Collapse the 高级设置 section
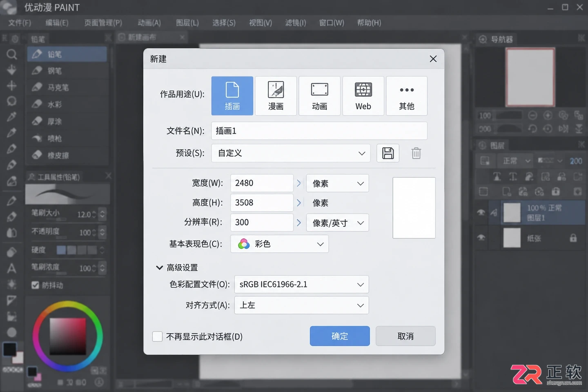This screenshot has width=588, height=392. click(159, 268)
